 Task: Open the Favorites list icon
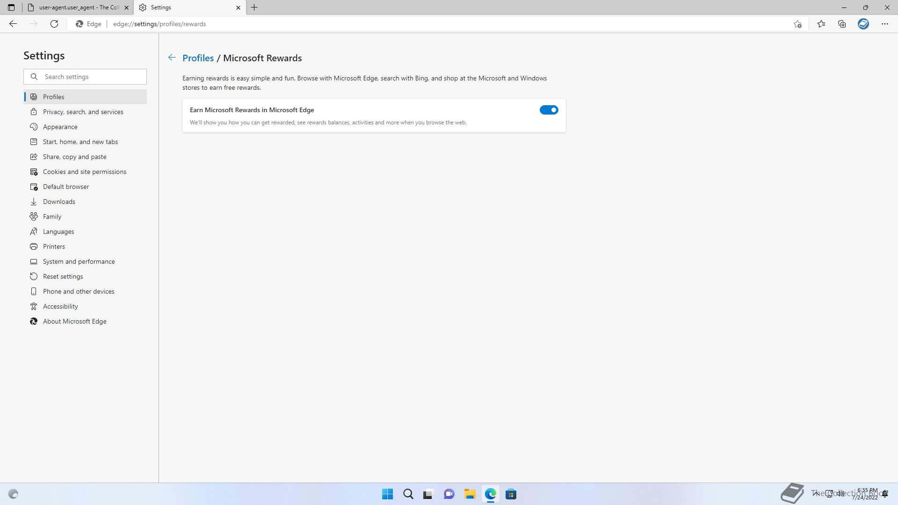tap(821, 24)
